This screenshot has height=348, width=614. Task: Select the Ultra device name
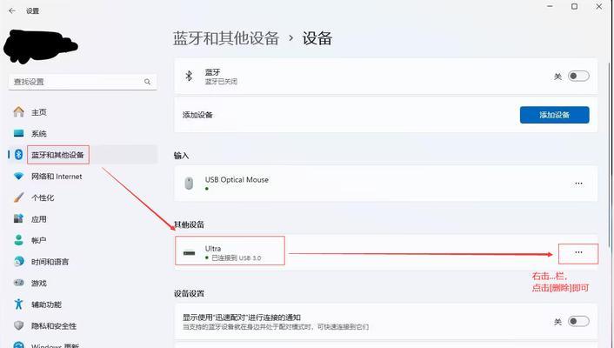click(x=213, y=249)
